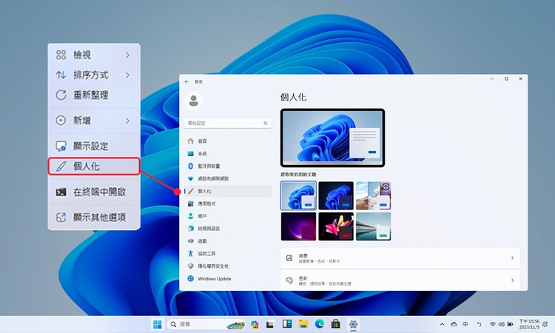Open the OneDrive cloud tray icon

(x=454, y=324)
